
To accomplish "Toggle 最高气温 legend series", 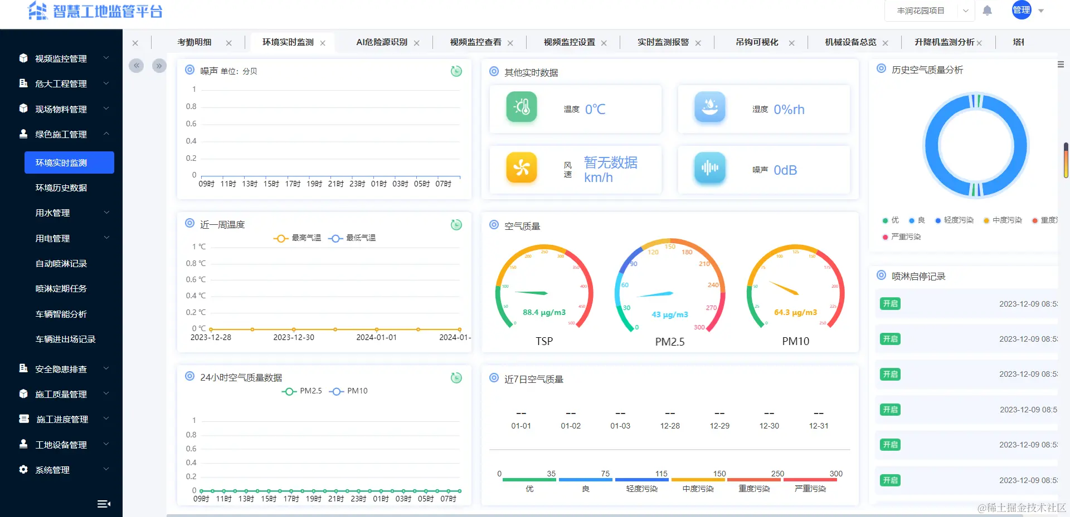I will pos(297,238).
